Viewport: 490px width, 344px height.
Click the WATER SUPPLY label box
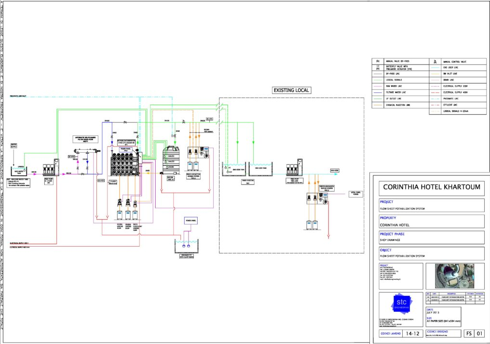[14, 146]
